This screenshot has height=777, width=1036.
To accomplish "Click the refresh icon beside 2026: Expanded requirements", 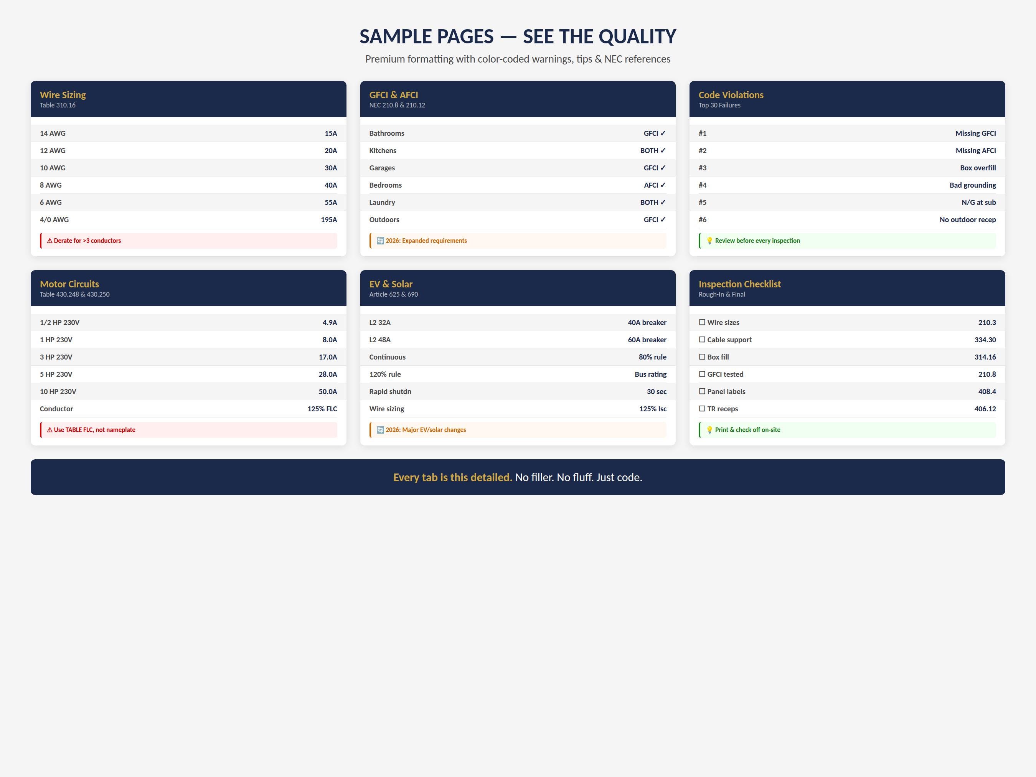I will [380, 241].
